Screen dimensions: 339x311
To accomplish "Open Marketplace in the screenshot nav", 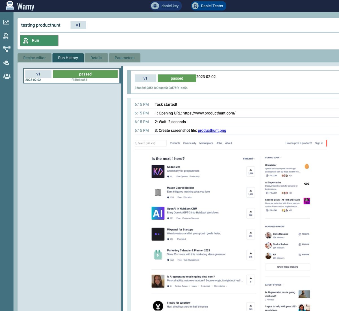I will coord(206,143).
